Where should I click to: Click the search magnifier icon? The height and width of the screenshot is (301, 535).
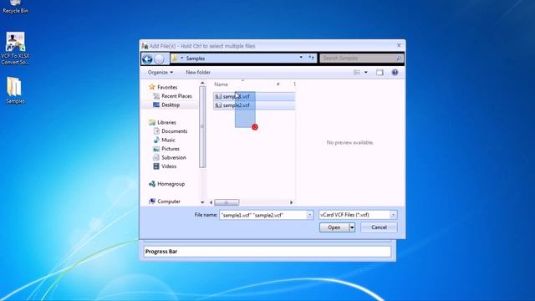tap(399, 59)
